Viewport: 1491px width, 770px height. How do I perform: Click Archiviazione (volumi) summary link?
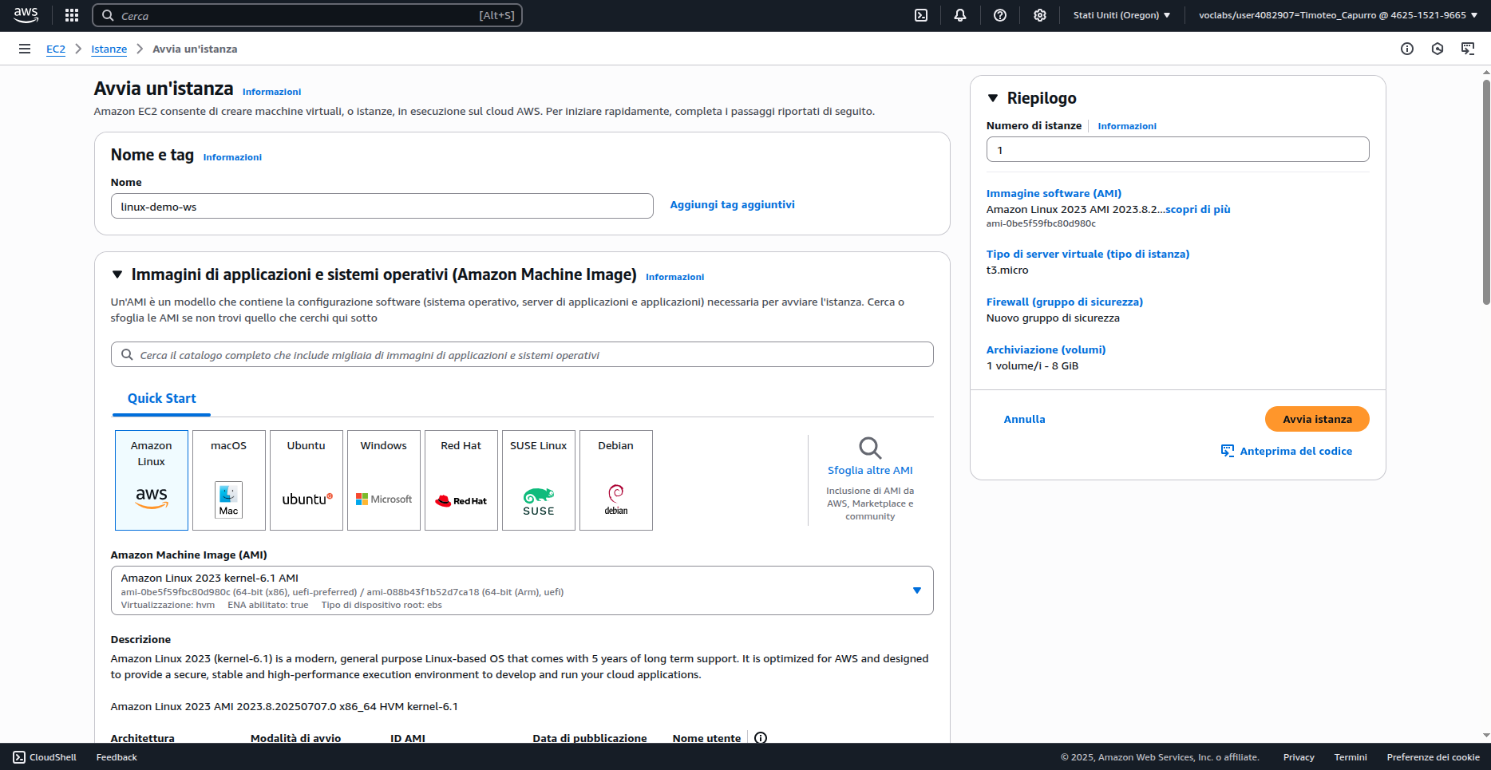[x=1046, y=349]
